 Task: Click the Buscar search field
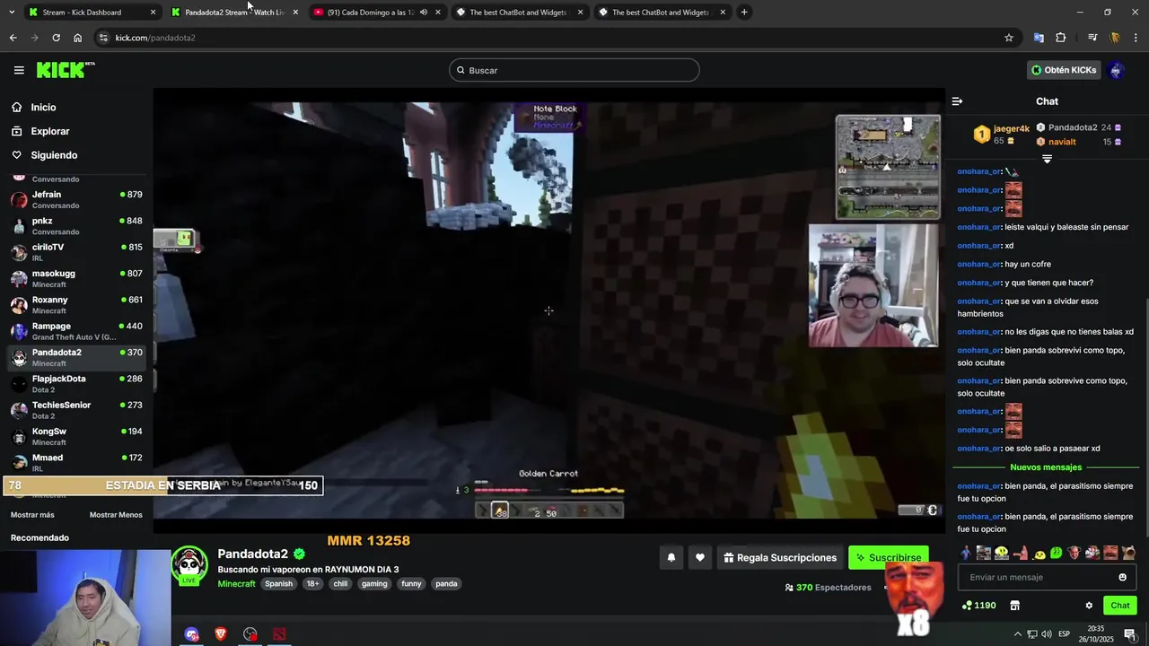tap(574, 70)
